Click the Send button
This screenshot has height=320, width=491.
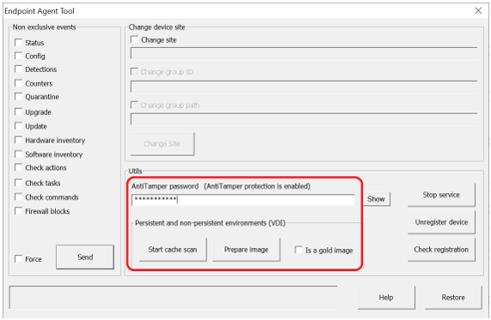click(x=85, y=257)
